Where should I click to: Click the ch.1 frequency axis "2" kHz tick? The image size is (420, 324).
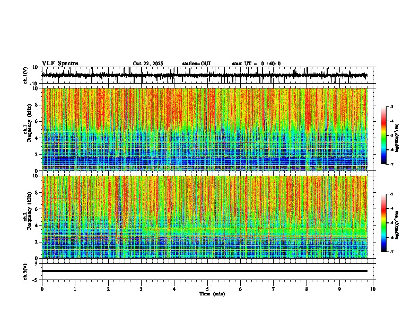point(37,155)
